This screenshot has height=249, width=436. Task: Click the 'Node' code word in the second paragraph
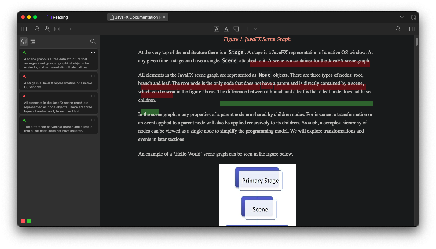(265, 75)
